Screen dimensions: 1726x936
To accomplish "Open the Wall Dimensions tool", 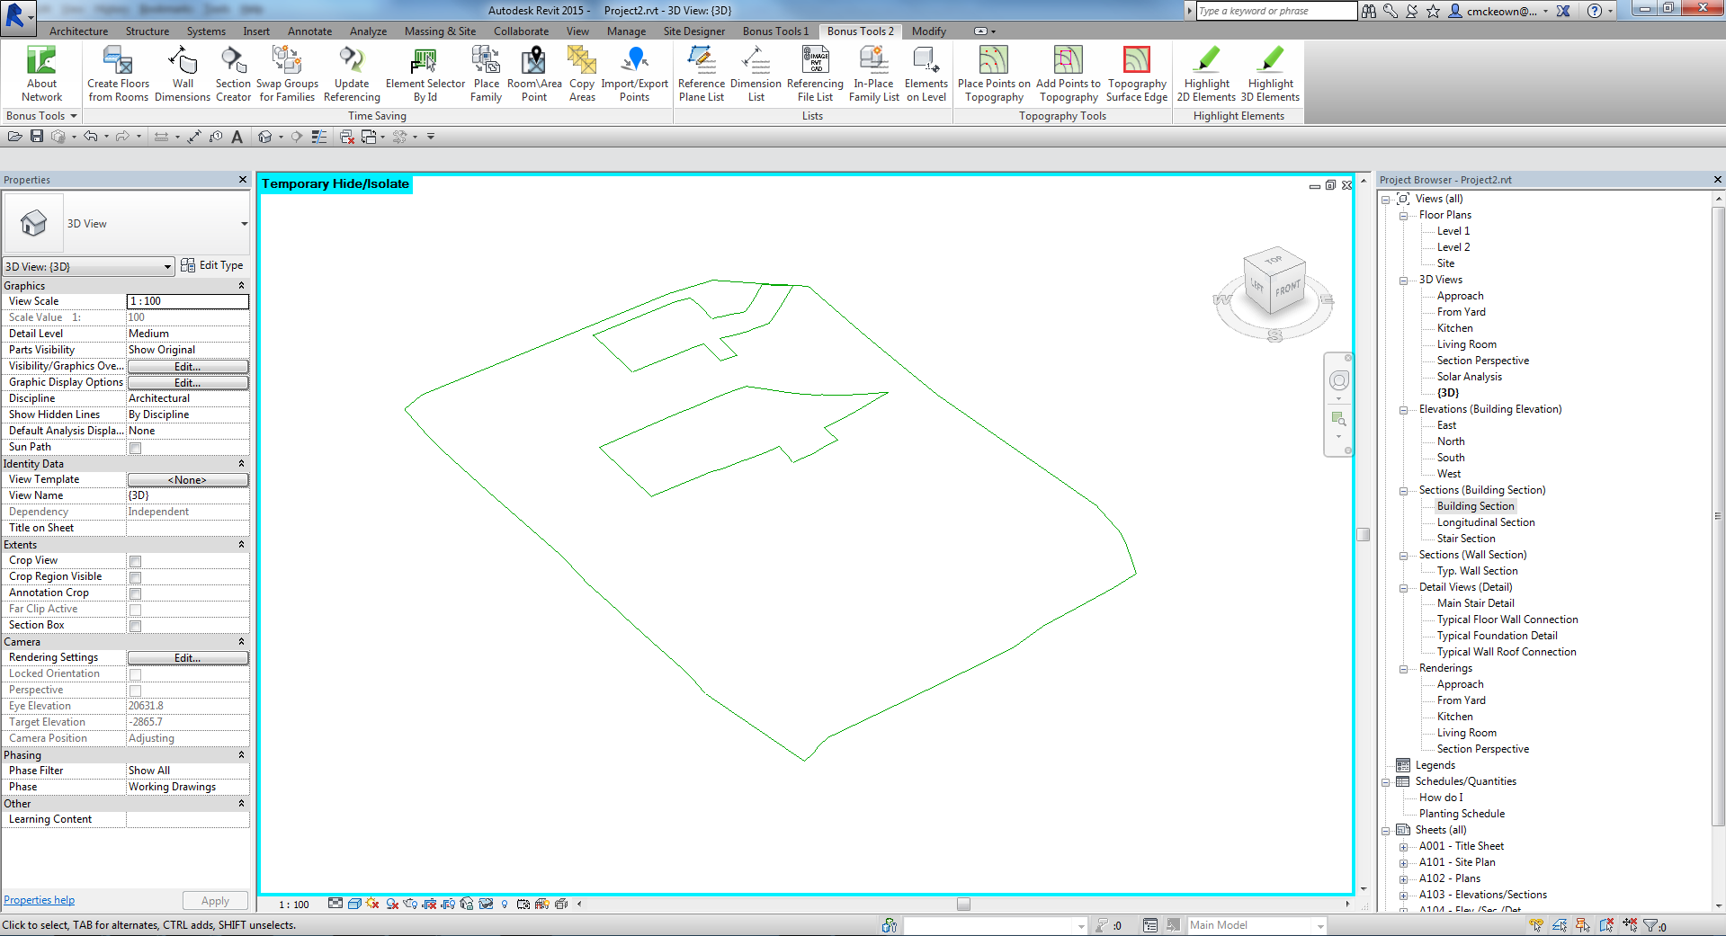I will 183,74.
